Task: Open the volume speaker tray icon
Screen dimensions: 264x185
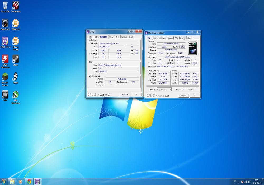Action: pyautogui.click(x=249, y=182)
